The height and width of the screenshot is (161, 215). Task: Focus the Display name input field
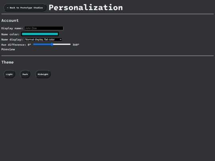44,28
